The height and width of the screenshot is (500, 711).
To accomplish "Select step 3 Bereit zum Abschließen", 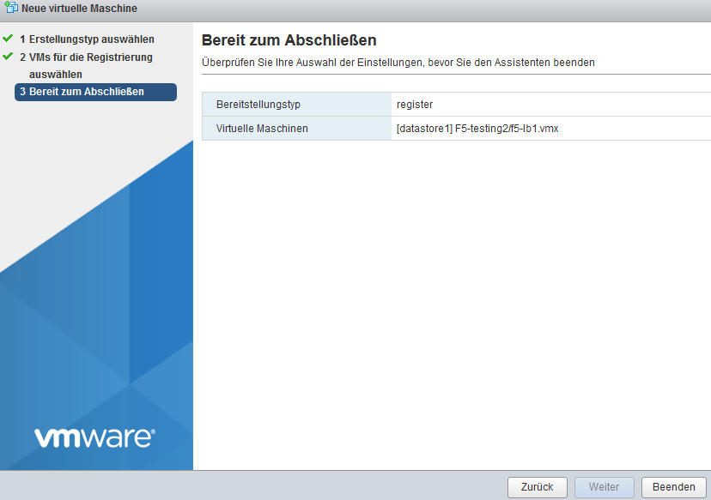I will [95, 92].
